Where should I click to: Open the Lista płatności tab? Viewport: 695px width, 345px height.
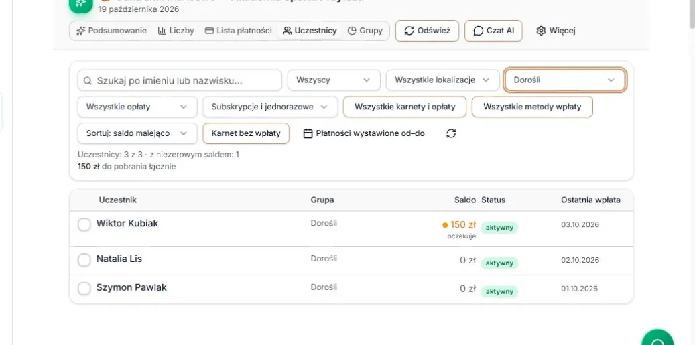tap(239, 31)
